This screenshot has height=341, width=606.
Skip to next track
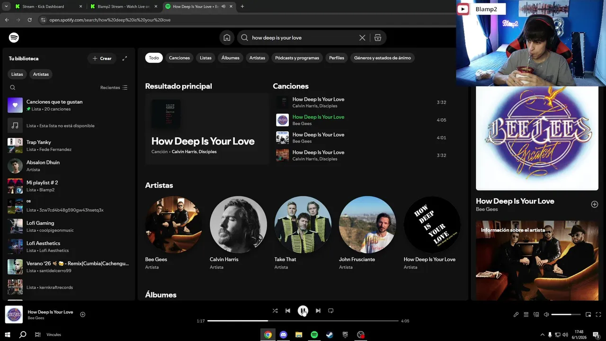click(318, 311)
